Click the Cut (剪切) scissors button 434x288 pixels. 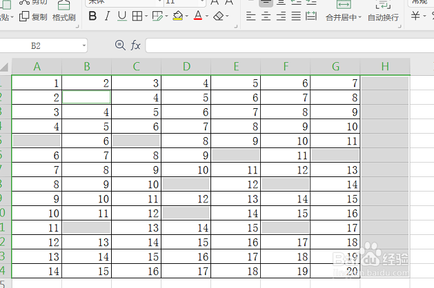[33, 2]
